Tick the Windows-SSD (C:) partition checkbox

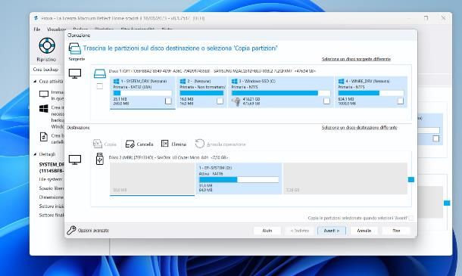[326, 101]
